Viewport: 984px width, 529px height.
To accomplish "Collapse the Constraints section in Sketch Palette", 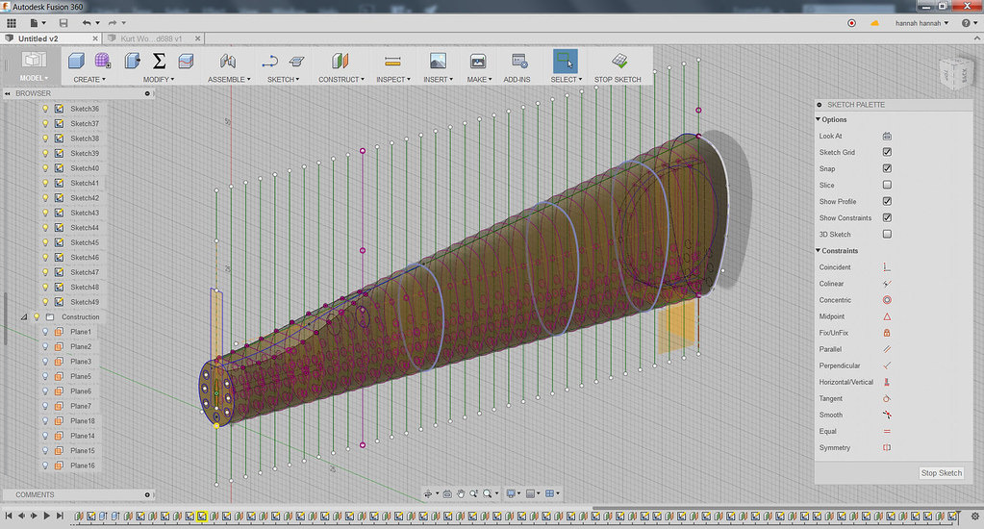I will [x=819, y=251].
